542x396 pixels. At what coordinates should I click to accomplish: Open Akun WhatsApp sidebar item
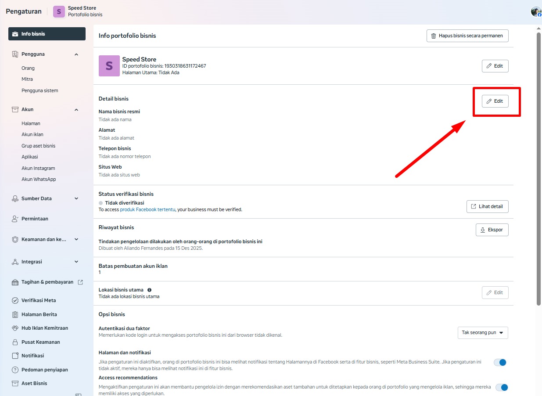pos(39,179)
